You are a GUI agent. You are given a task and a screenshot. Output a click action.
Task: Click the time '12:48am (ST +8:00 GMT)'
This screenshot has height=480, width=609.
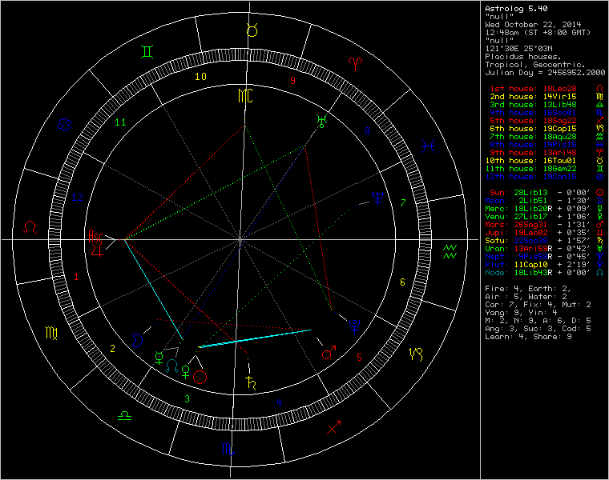click(x=538, y=33)
